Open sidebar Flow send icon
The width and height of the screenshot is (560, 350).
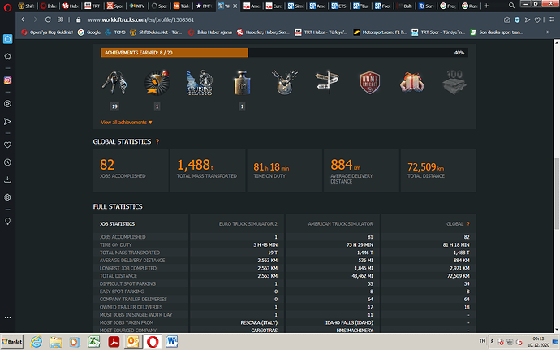[7, 122]
